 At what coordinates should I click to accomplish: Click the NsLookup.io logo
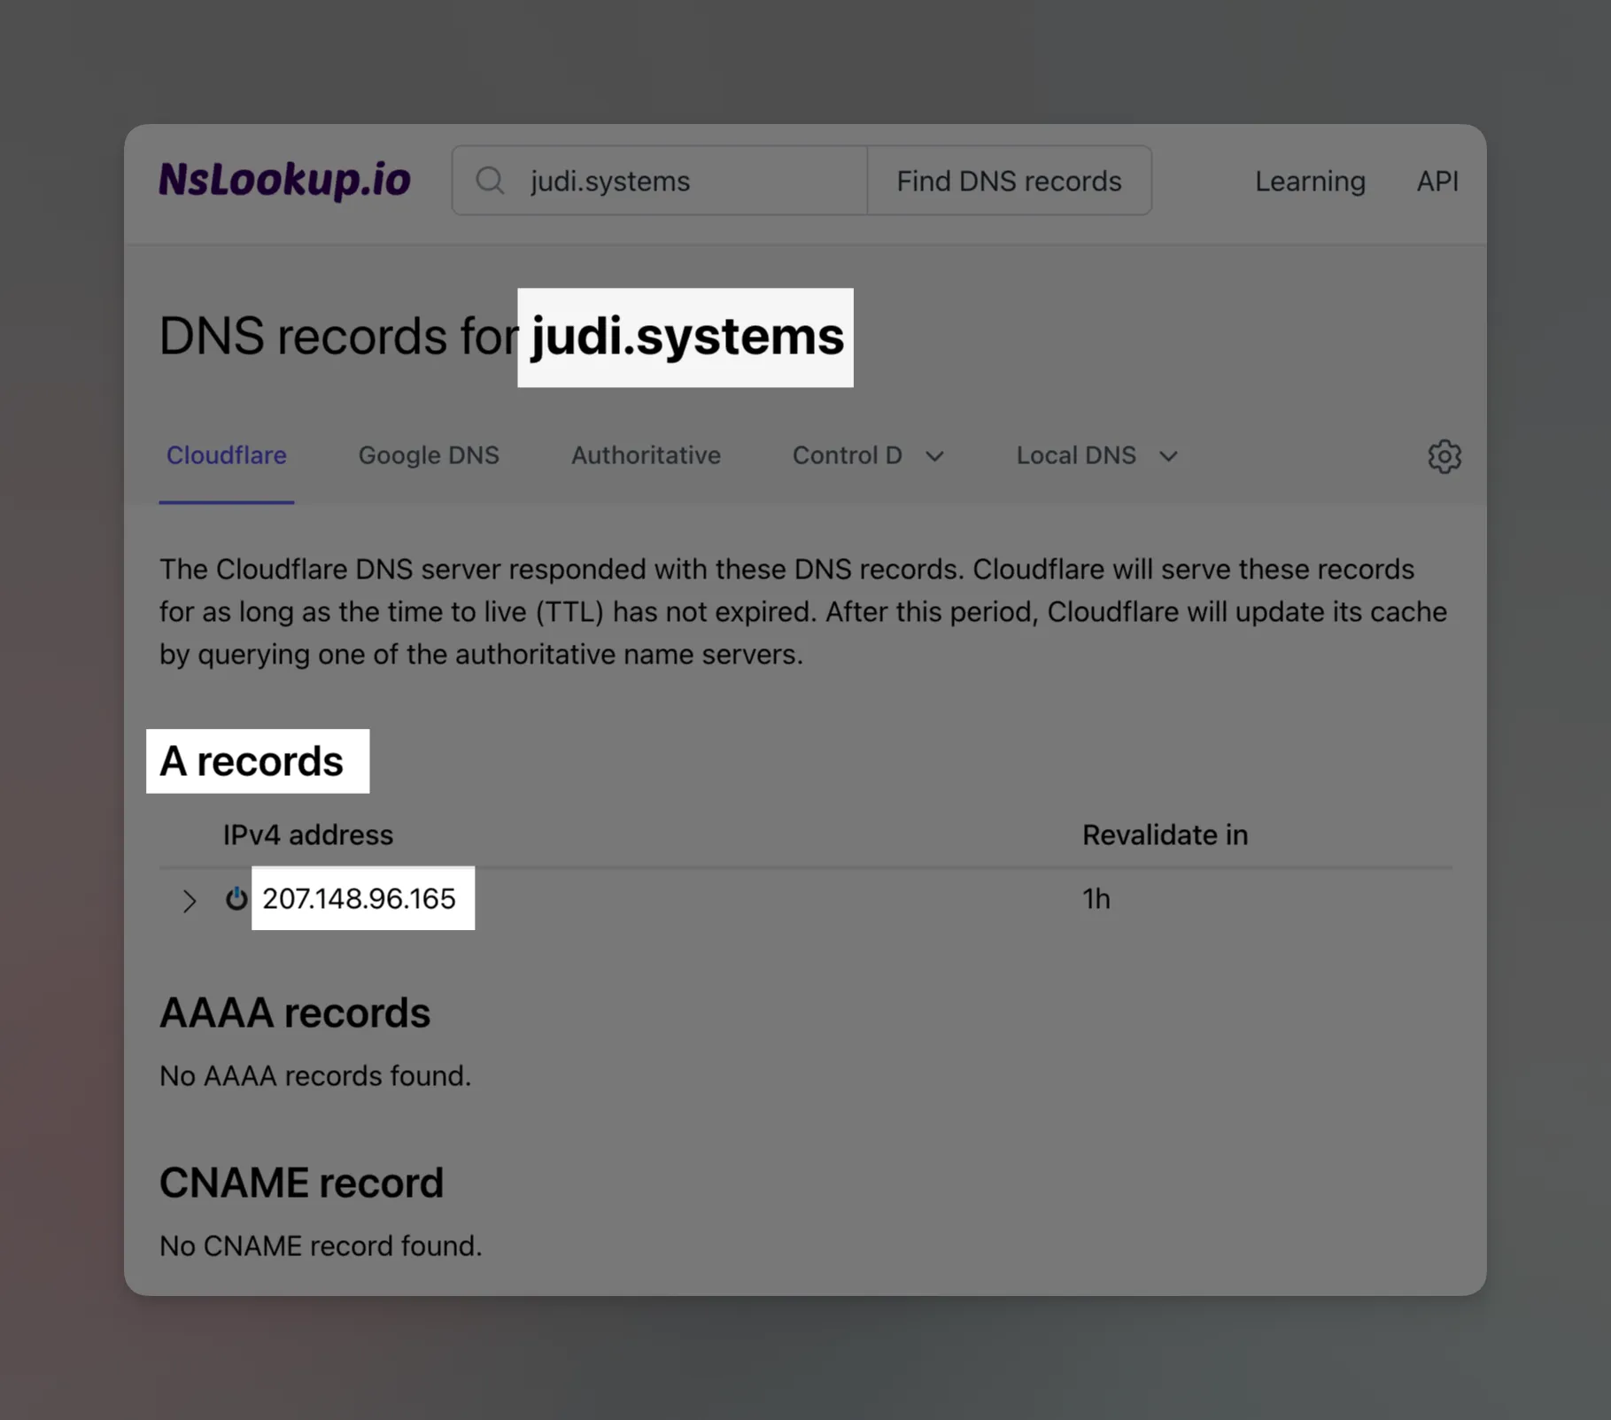284,180
